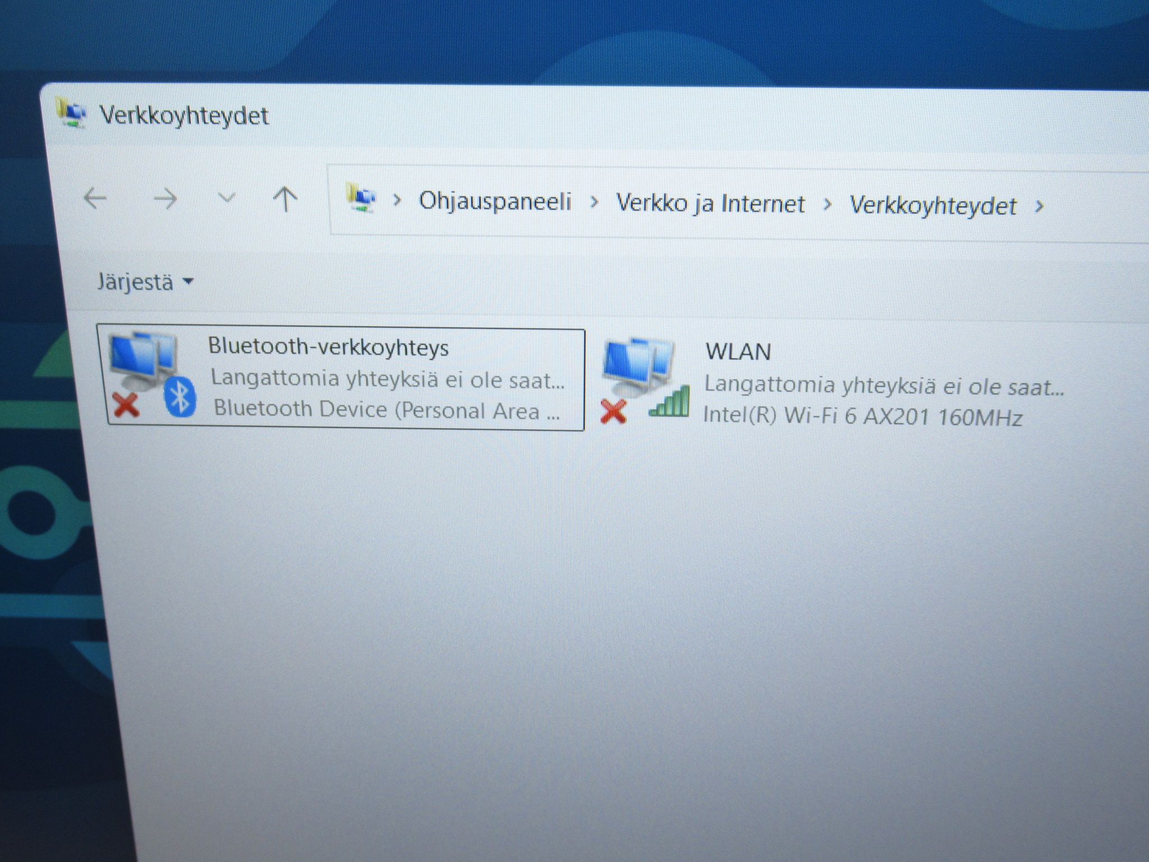Click the red X on WLAN adapter
The width and height of the screenshot is (1149, 862).
[x=613, y=411]
